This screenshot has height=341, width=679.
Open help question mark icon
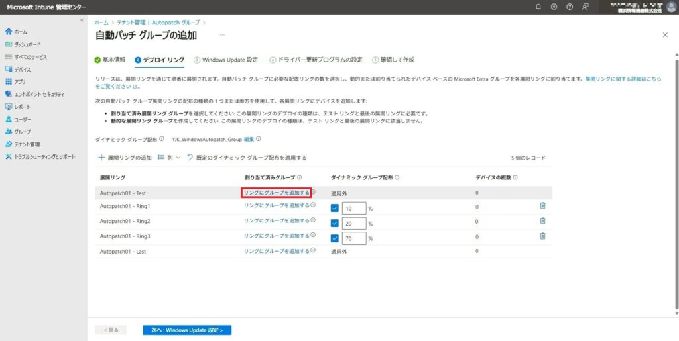(x=570, y=7)
